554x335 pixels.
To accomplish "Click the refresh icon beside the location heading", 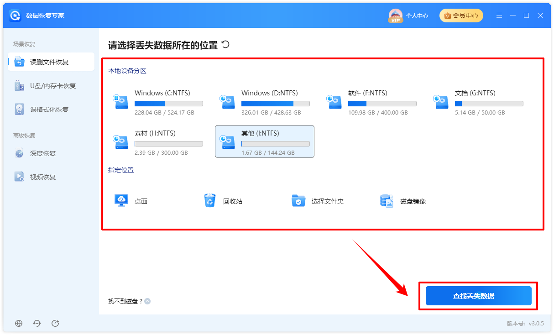I will pyautogui.click(x=225, y=45).
